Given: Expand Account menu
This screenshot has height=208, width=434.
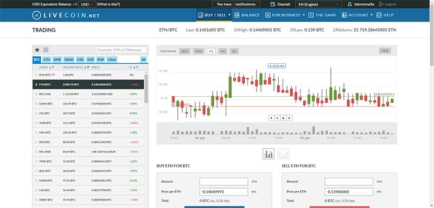Looking at the screenshot, I should click(x=358, y=15).
